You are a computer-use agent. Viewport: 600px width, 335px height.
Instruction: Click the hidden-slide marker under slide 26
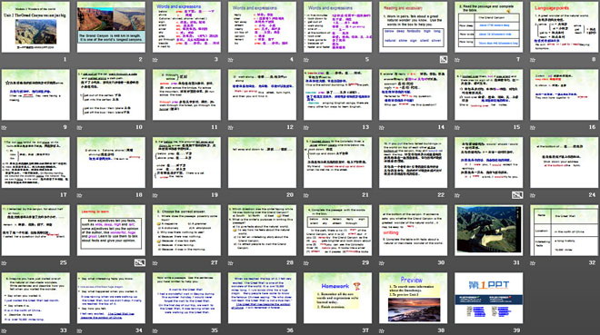point(140,262)
